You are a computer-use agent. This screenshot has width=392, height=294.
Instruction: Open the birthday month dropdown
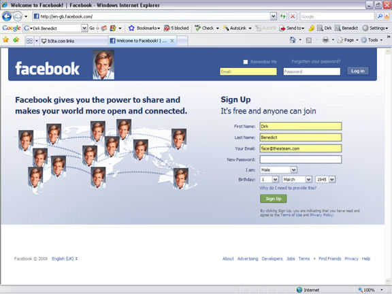coord(297,180)
